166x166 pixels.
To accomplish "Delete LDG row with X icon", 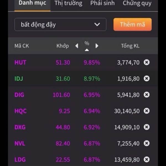I will pos(147,159).
